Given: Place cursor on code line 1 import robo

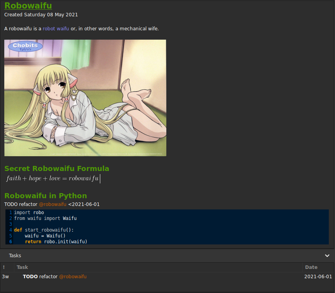Looking at the screenshot, I should pos(29,213).
